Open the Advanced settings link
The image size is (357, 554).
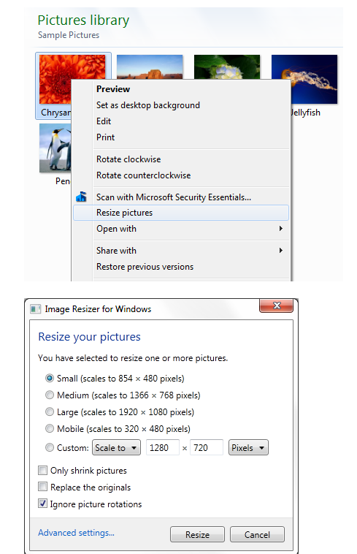coord(76,533)
